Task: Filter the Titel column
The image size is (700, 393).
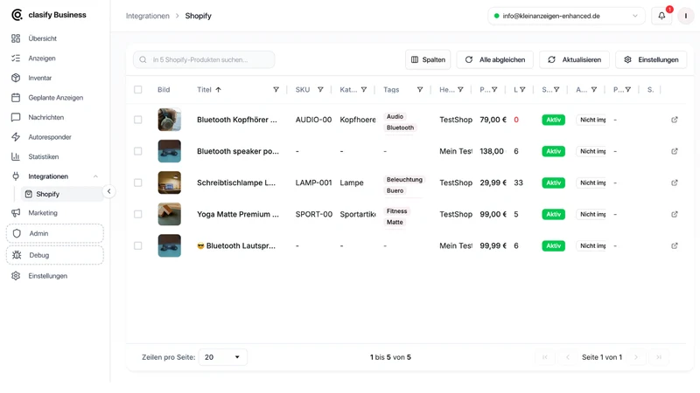Action: pos(276,90)
